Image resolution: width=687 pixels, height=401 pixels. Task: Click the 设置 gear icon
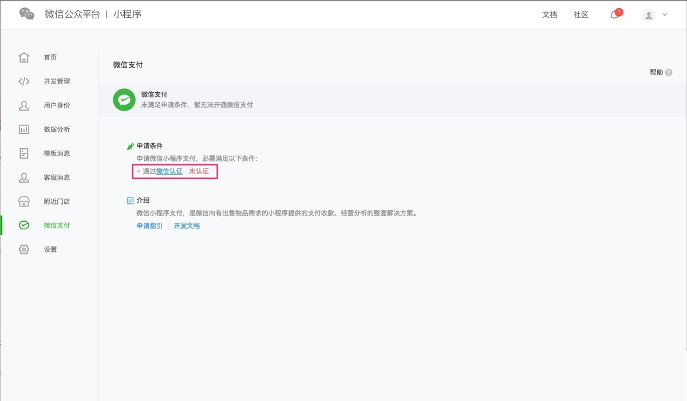(24, 250)
